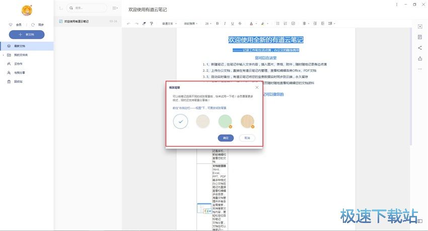The height and width of the screenshot is (231, 428).
Task: Click the 同步 sync icon
Action: (x=33, y=25)
